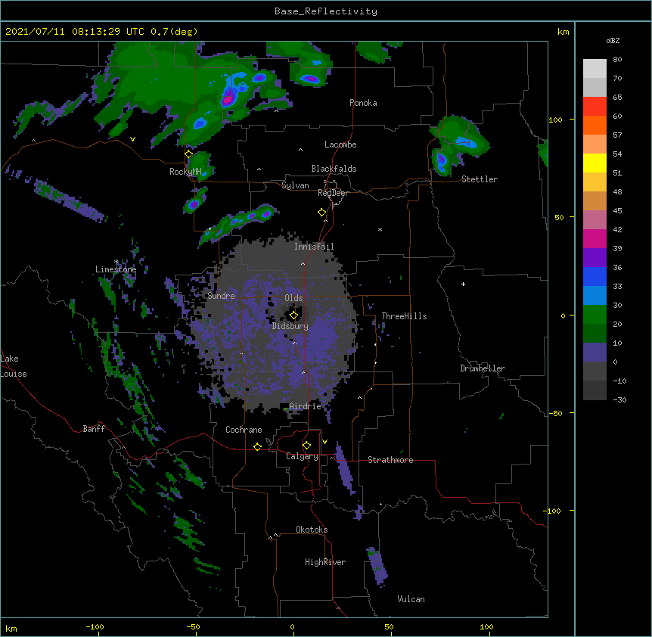
Task: Pick the red 60-65 dBZ legend swatch
Action: point(595,107)
